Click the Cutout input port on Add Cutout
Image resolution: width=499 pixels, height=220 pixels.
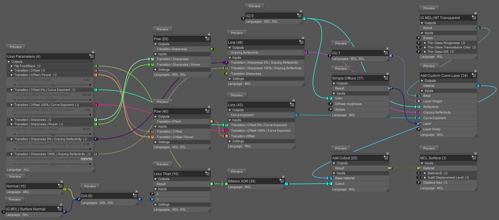331,184
